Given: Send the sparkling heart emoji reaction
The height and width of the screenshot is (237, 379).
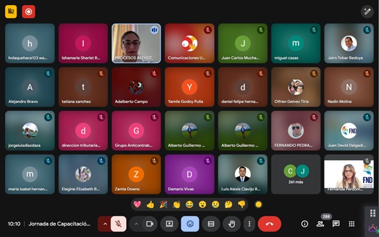Looking at the screenshot, I should point(137,205).
